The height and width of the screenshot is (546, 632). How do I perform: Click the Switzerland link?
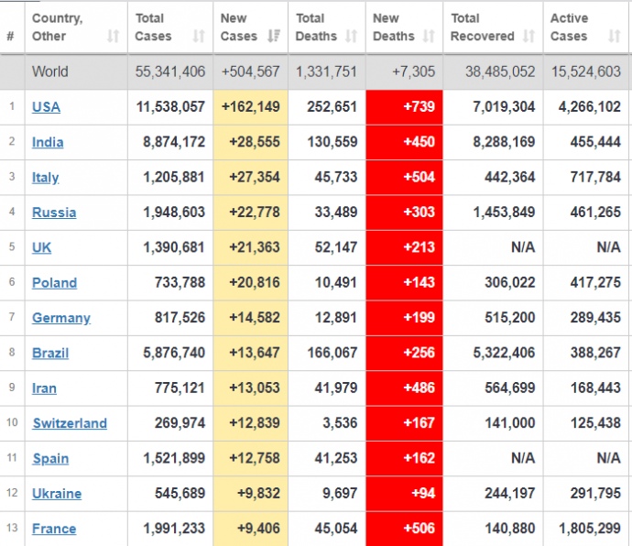click(x=70, y=423)
